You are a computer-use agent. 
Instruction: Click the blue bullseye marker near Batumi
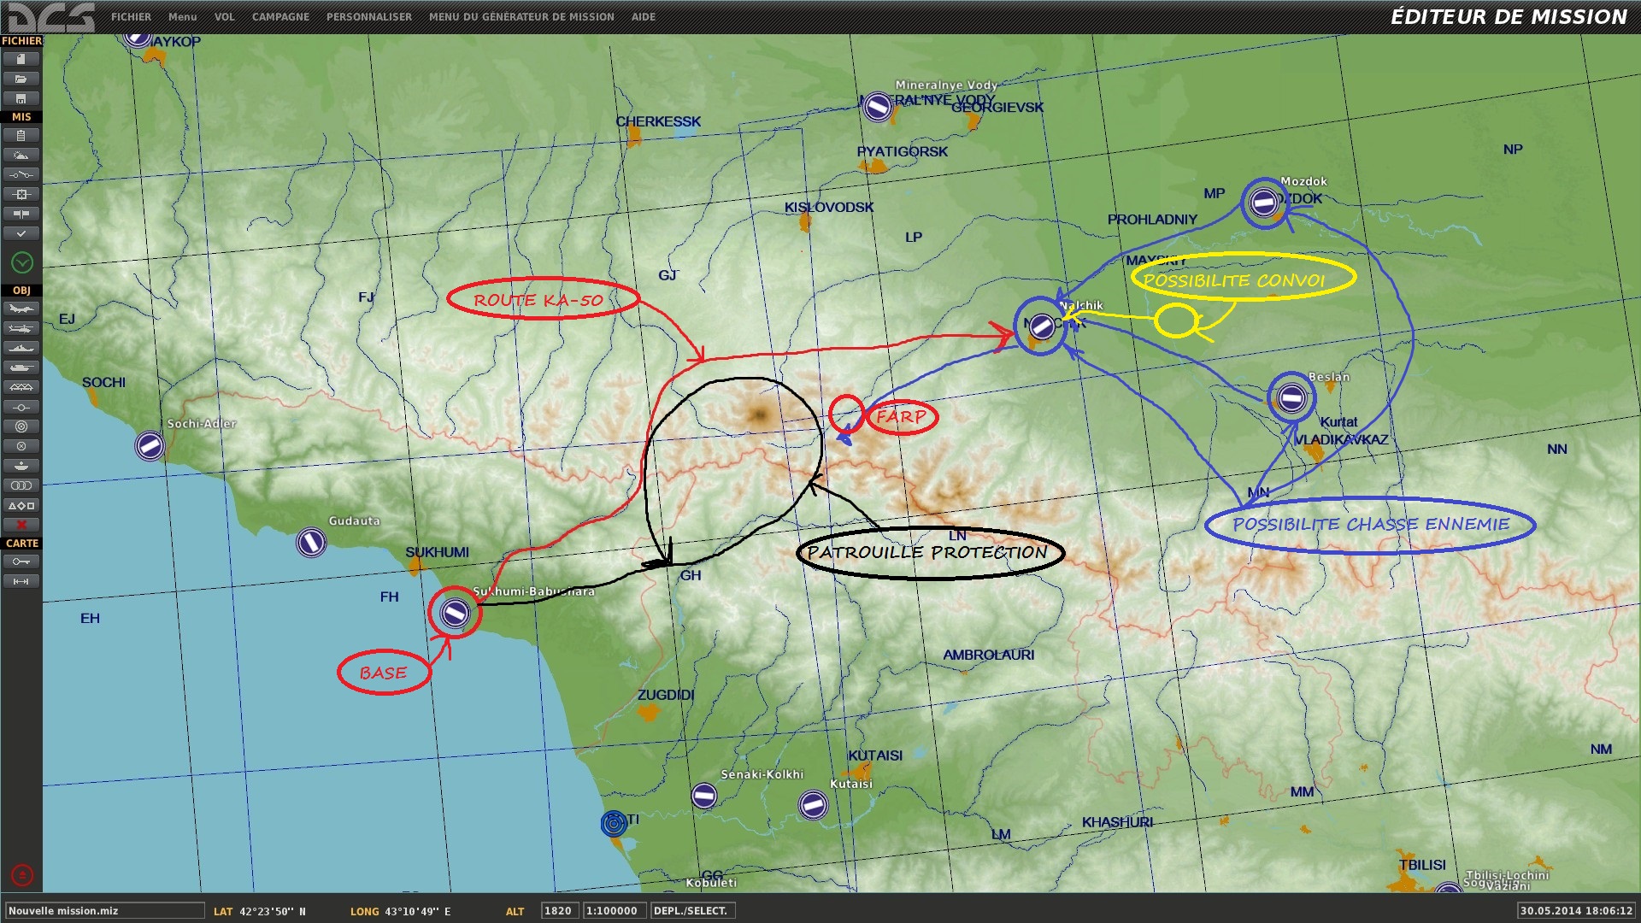[614, 824]
